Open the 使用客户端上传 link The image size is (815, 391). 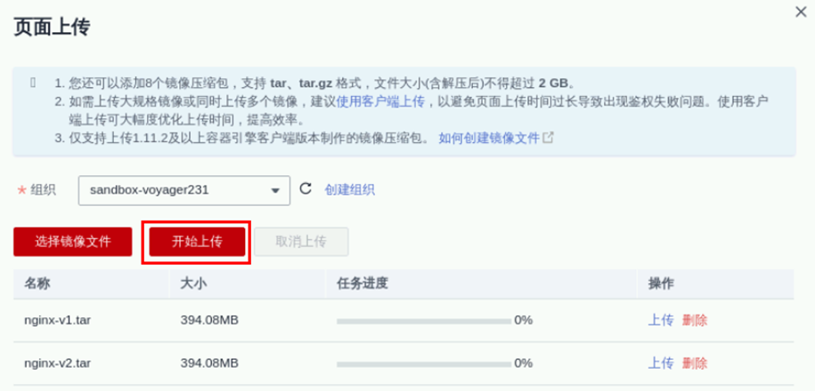[373, 101]
